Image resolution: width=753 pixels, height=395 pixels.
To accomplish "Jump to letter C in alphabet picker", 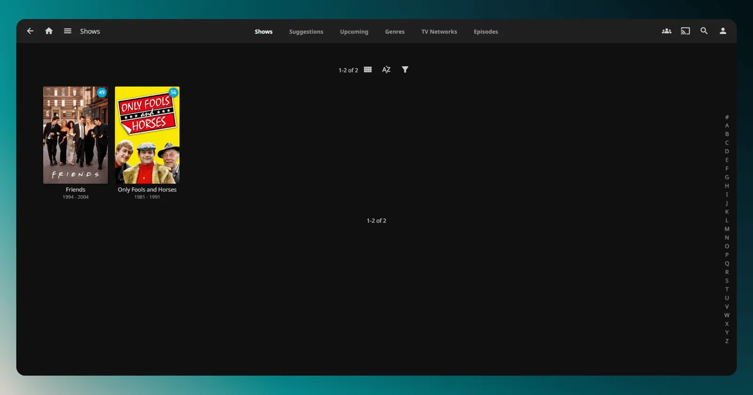I will 727,143.
